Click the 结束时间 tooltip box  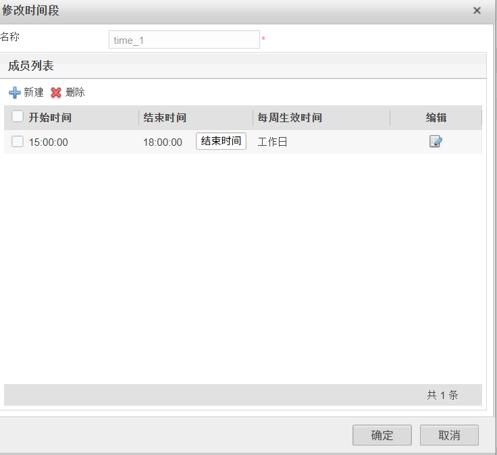tap(221, 141)
